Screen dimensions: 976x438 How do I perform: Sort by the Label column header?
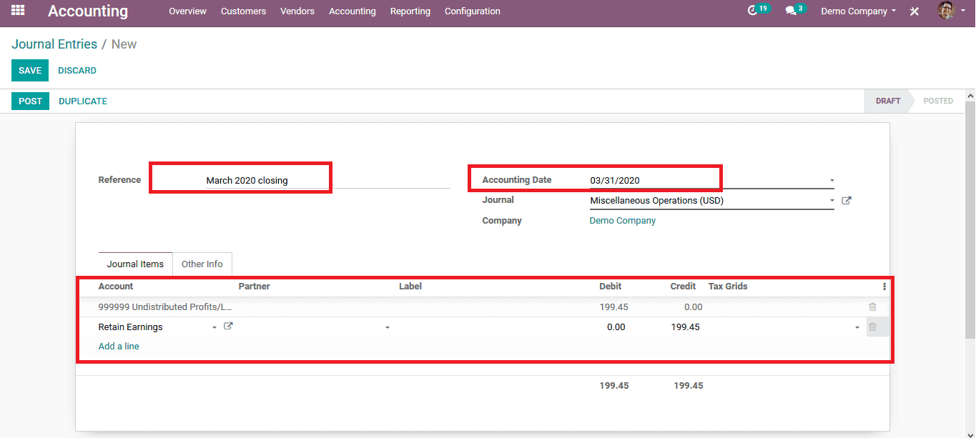tap(410, 287)
